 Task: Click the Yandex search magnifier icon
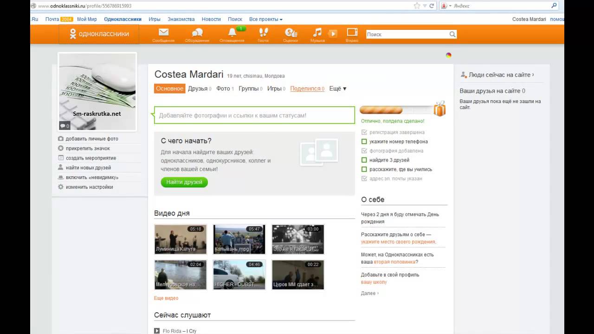click(x=554, y=6)
